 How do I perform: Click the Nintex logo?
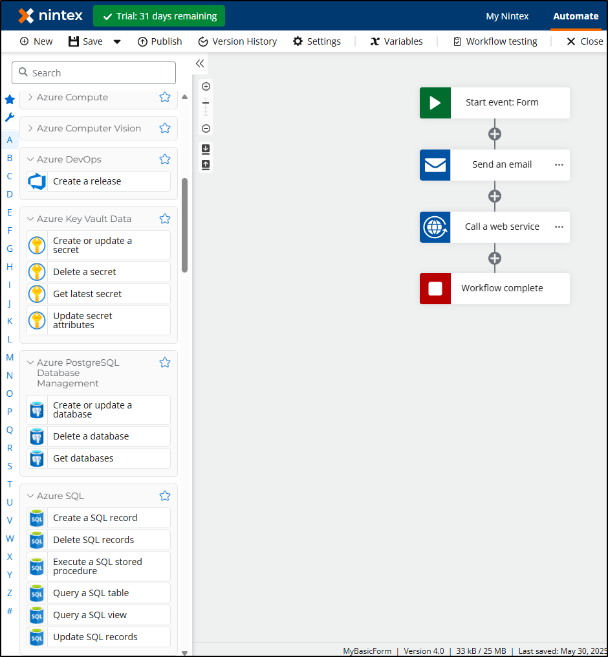[50, 16]
